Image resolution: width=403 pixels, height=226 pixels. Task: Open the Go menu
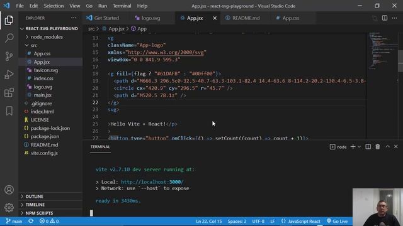(x=89, y=6)
